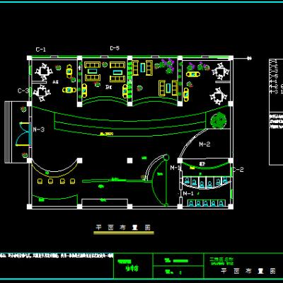Click the round table set nearest C-1
This screenshot has width=283, height=283.
click(x=43, y=71)
